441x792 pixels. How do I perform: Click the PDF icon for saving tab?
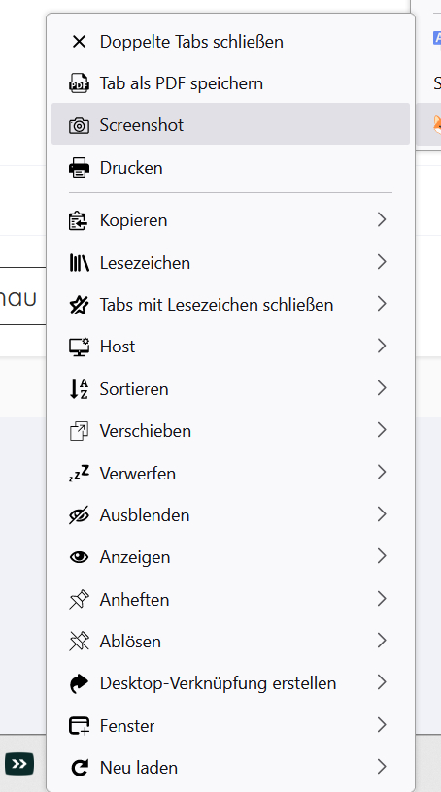pyautogui.click(x=79, y=83)
